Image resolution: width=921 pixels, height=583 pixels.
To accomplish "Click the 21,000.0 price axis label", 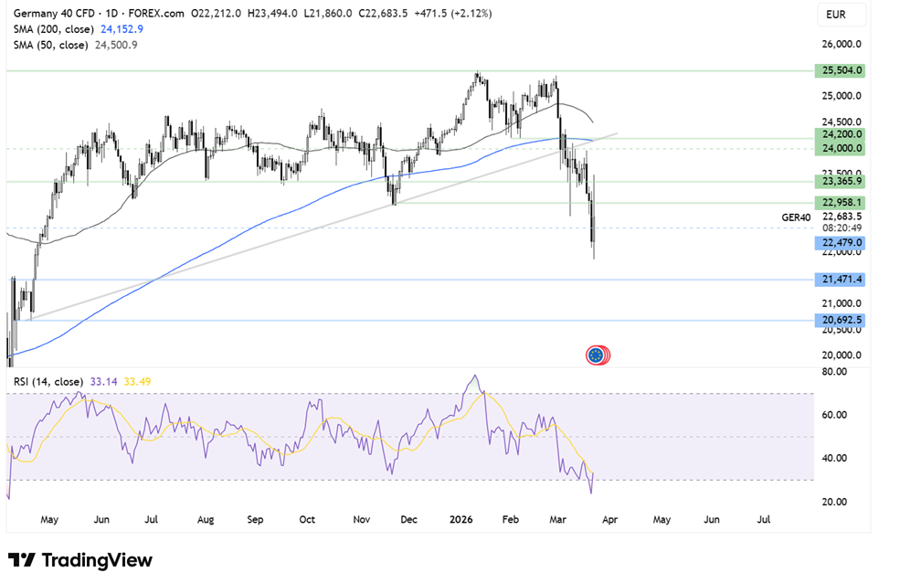I will [842, 303].
